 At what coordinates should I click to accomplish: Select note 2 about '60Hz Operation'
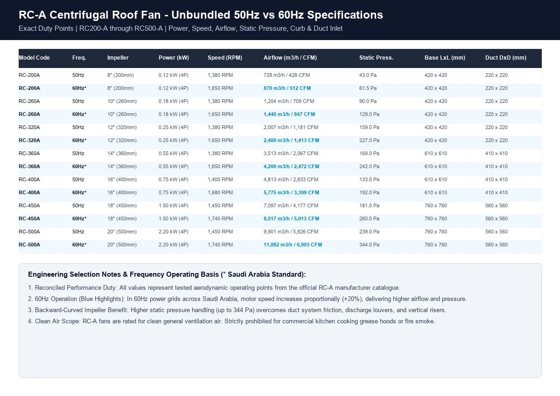coord(247,299)
